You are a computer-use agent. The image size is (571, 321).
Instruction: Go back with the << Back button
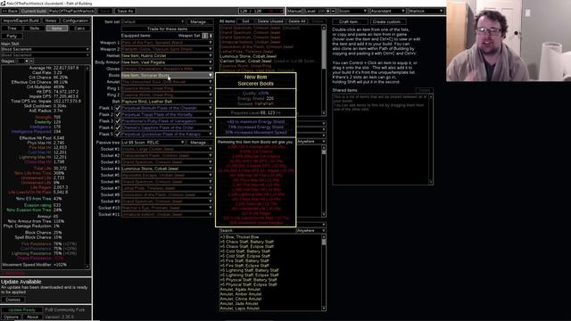tap(10, 11)
